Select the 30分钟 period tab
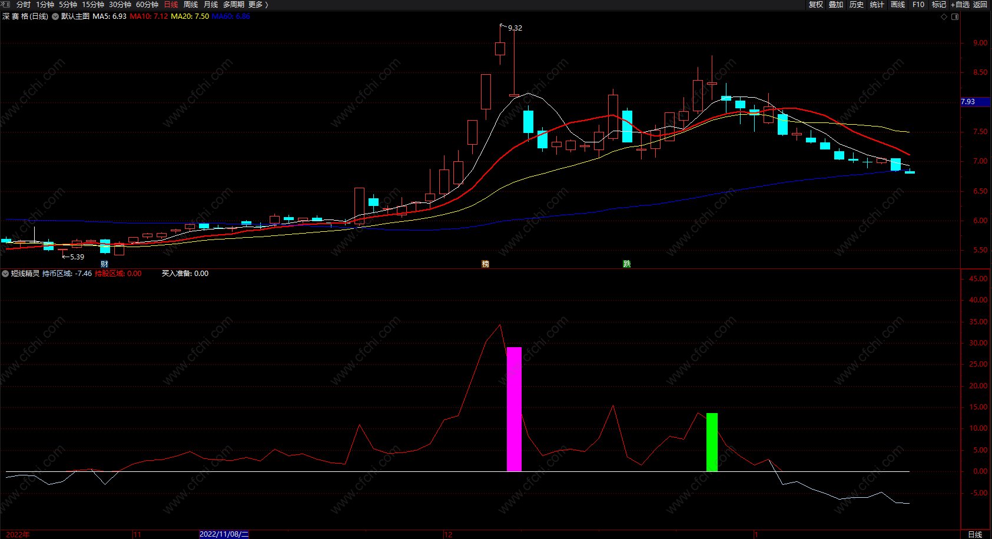The image size is (992, 539). [x=120, y=5]
